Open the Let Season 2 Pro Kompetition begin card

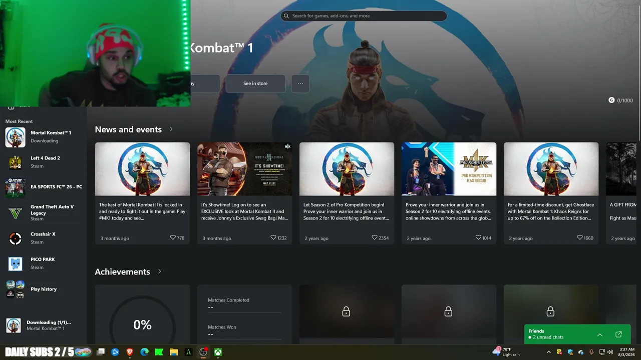tap(347, 193)
